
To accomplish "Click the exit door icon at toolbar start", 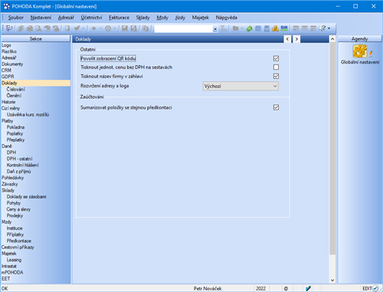I will click(9, 28).
